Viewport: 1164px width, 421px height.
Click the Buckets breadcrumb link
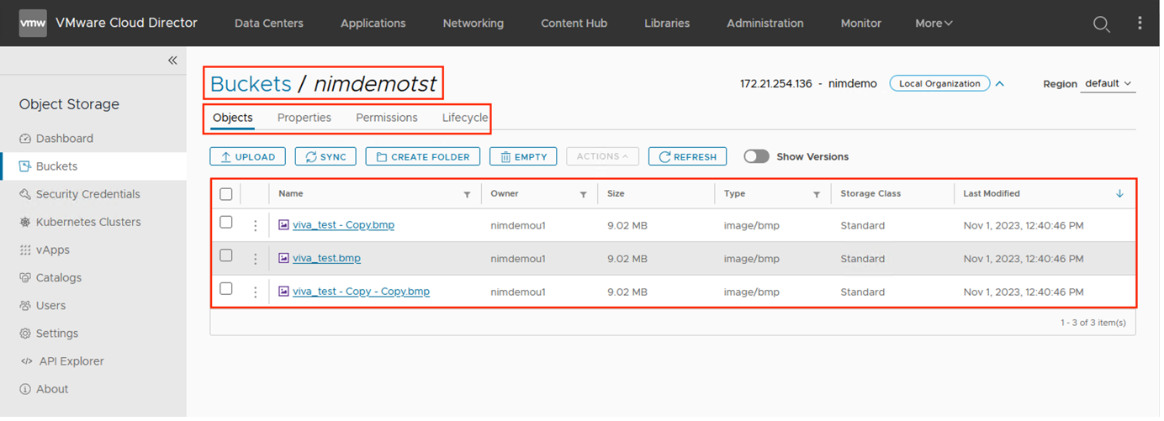pyautogui.click(x=251, y=84)
